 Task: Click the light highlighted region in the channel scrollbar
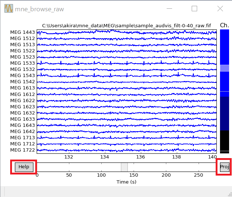(x=224, y=68)
